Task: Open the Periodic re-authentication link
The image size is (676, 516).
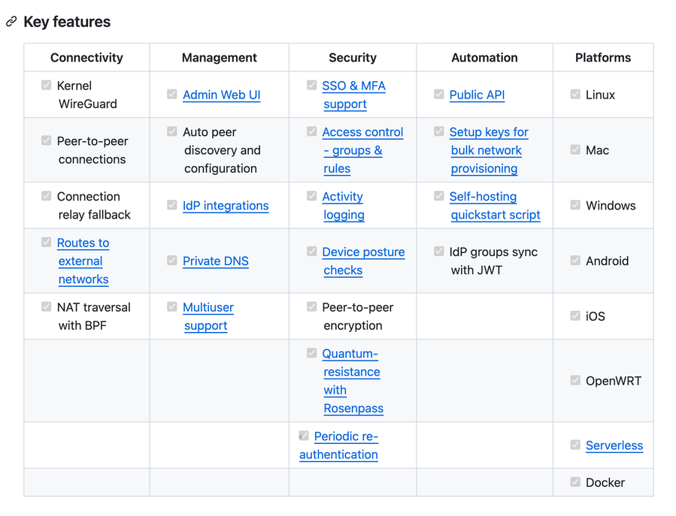Action: point(345,436)
